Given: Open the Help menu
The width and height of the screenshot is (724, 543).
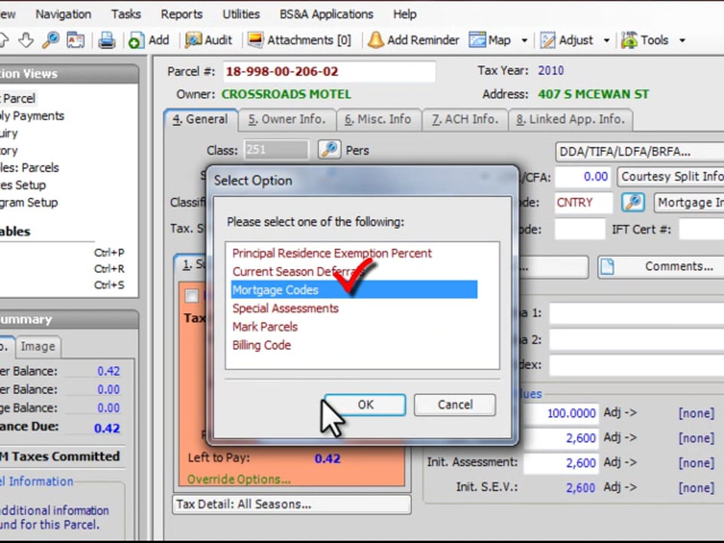Looking at the screenshot, I should (404, 14).
